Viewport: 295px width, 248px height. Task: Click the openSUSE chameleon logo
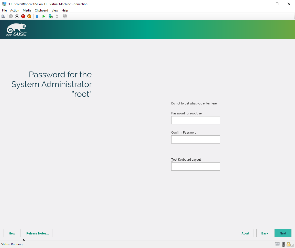coord(16,30)
